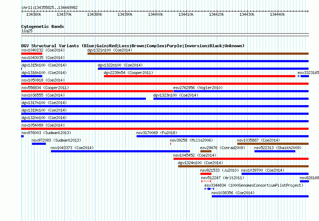This screenshot has height=221, width=319.
Task: Click the nsv1054089 (Coe2014) label
Action: [x=43, y=125]
